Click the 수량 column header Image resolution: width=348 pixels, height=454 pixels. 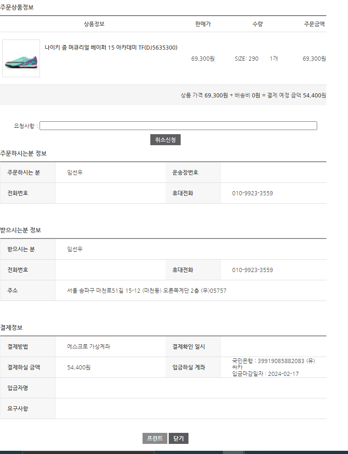pos(257,24)
